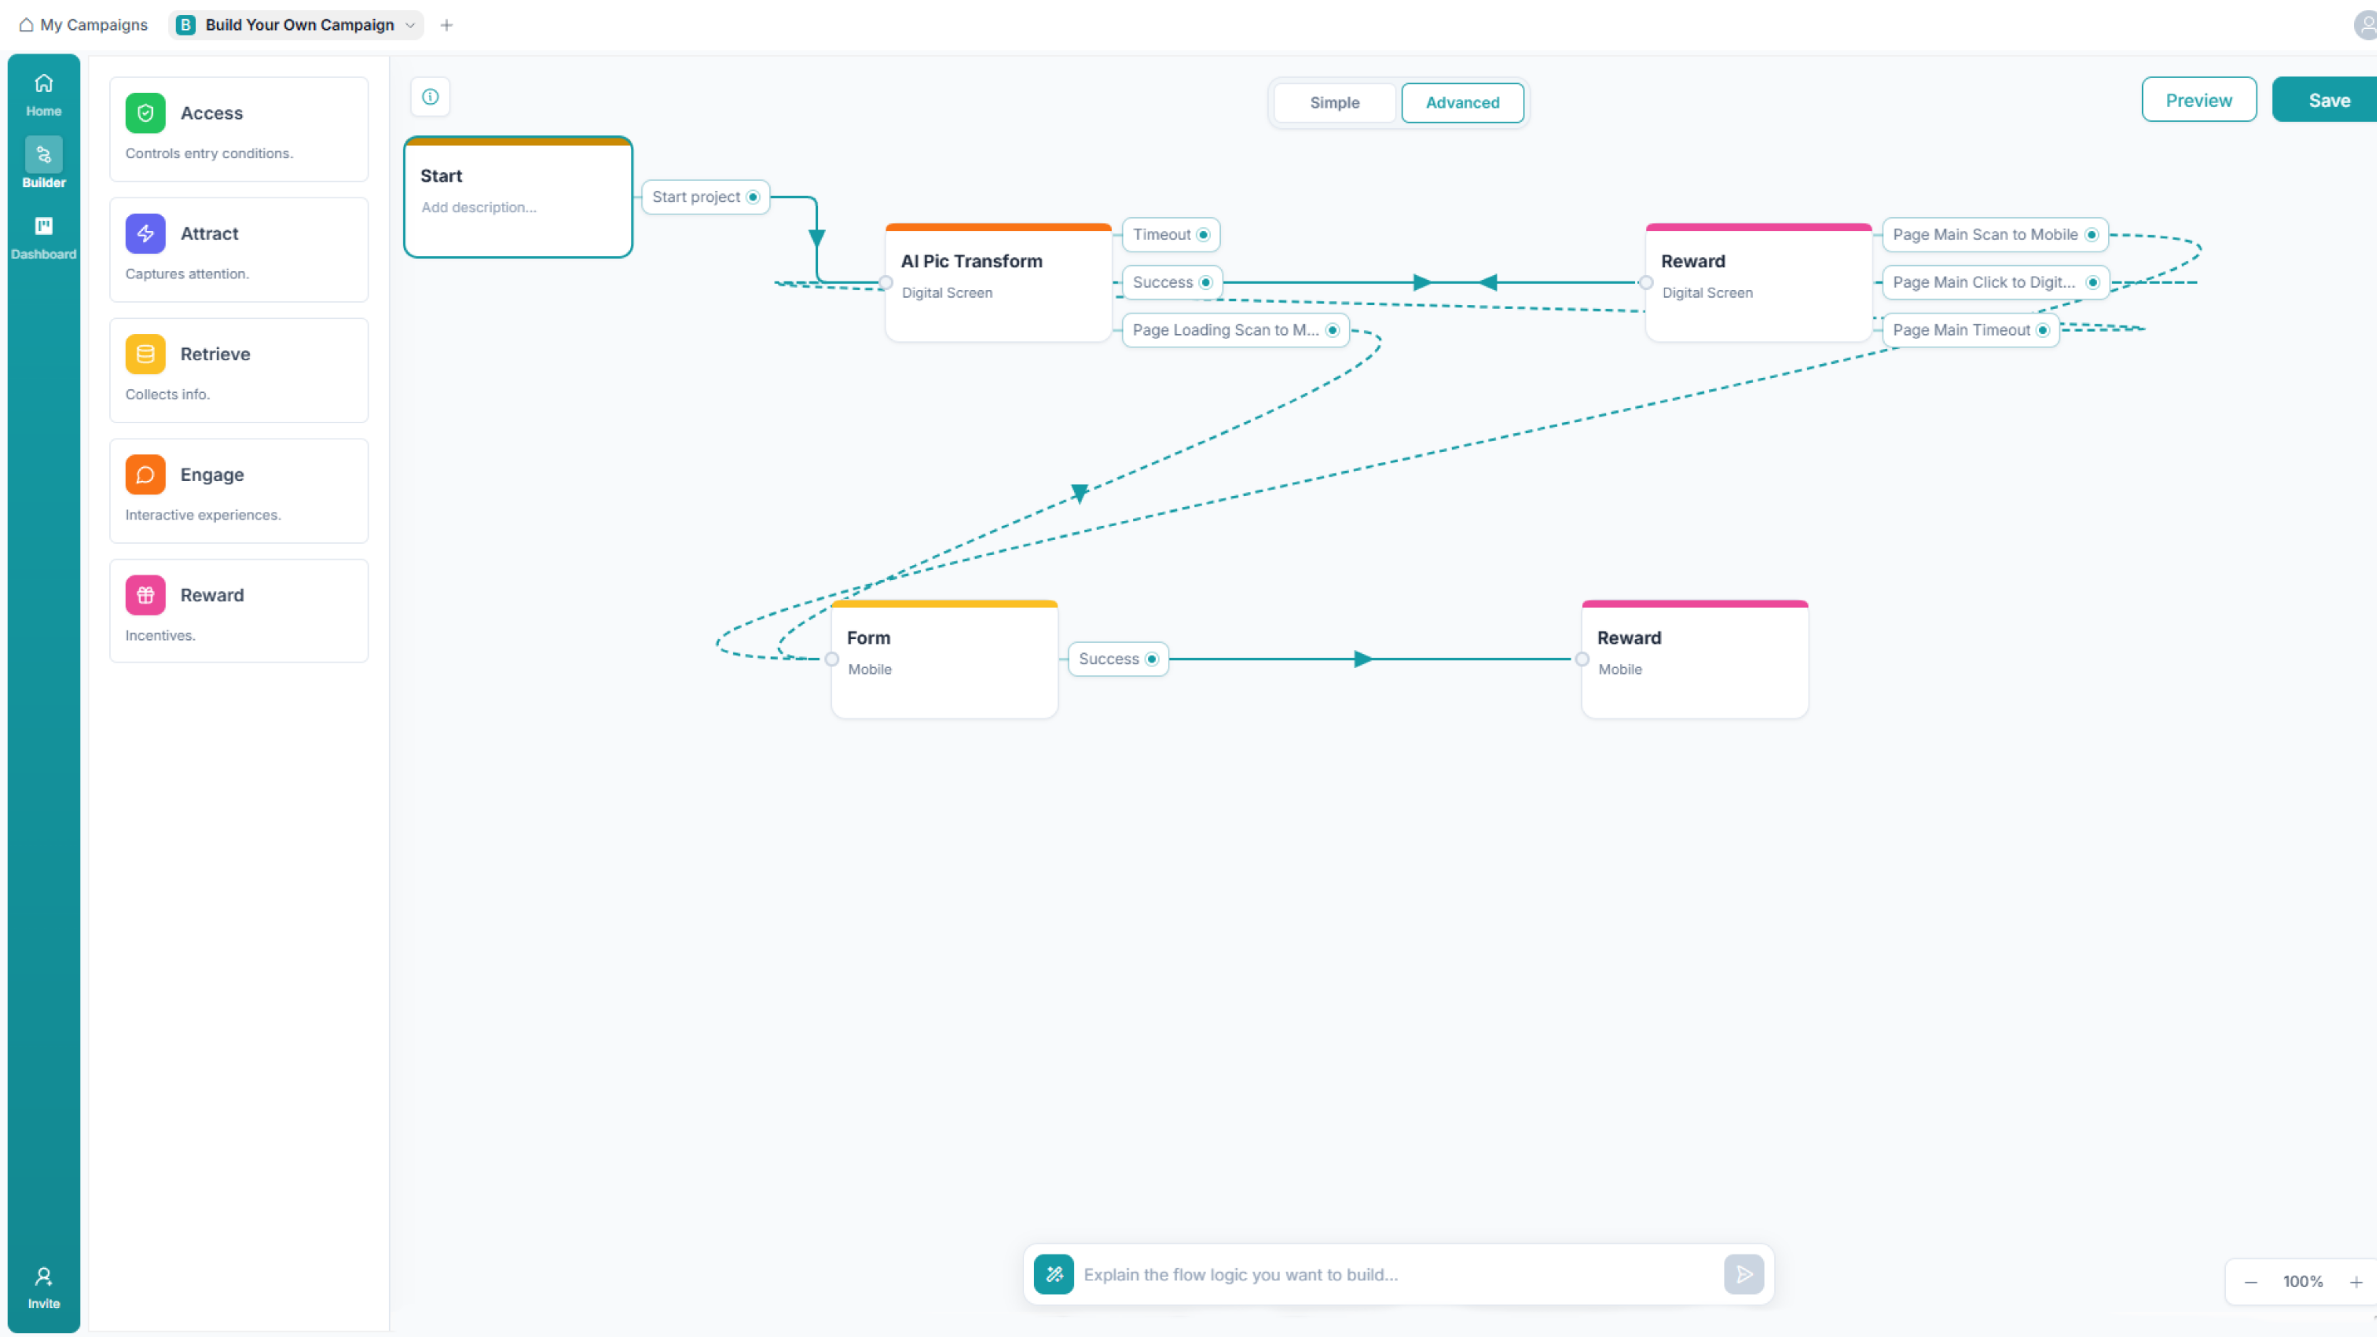Click the Form Success output port

pyautogui.click(x=1152, y=659)
